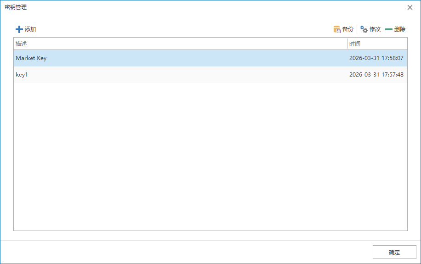Image resolution: width=421 pixels, height=264 pixels.
Task: Click the gear icon for 修改
Action: pos(364,29)
